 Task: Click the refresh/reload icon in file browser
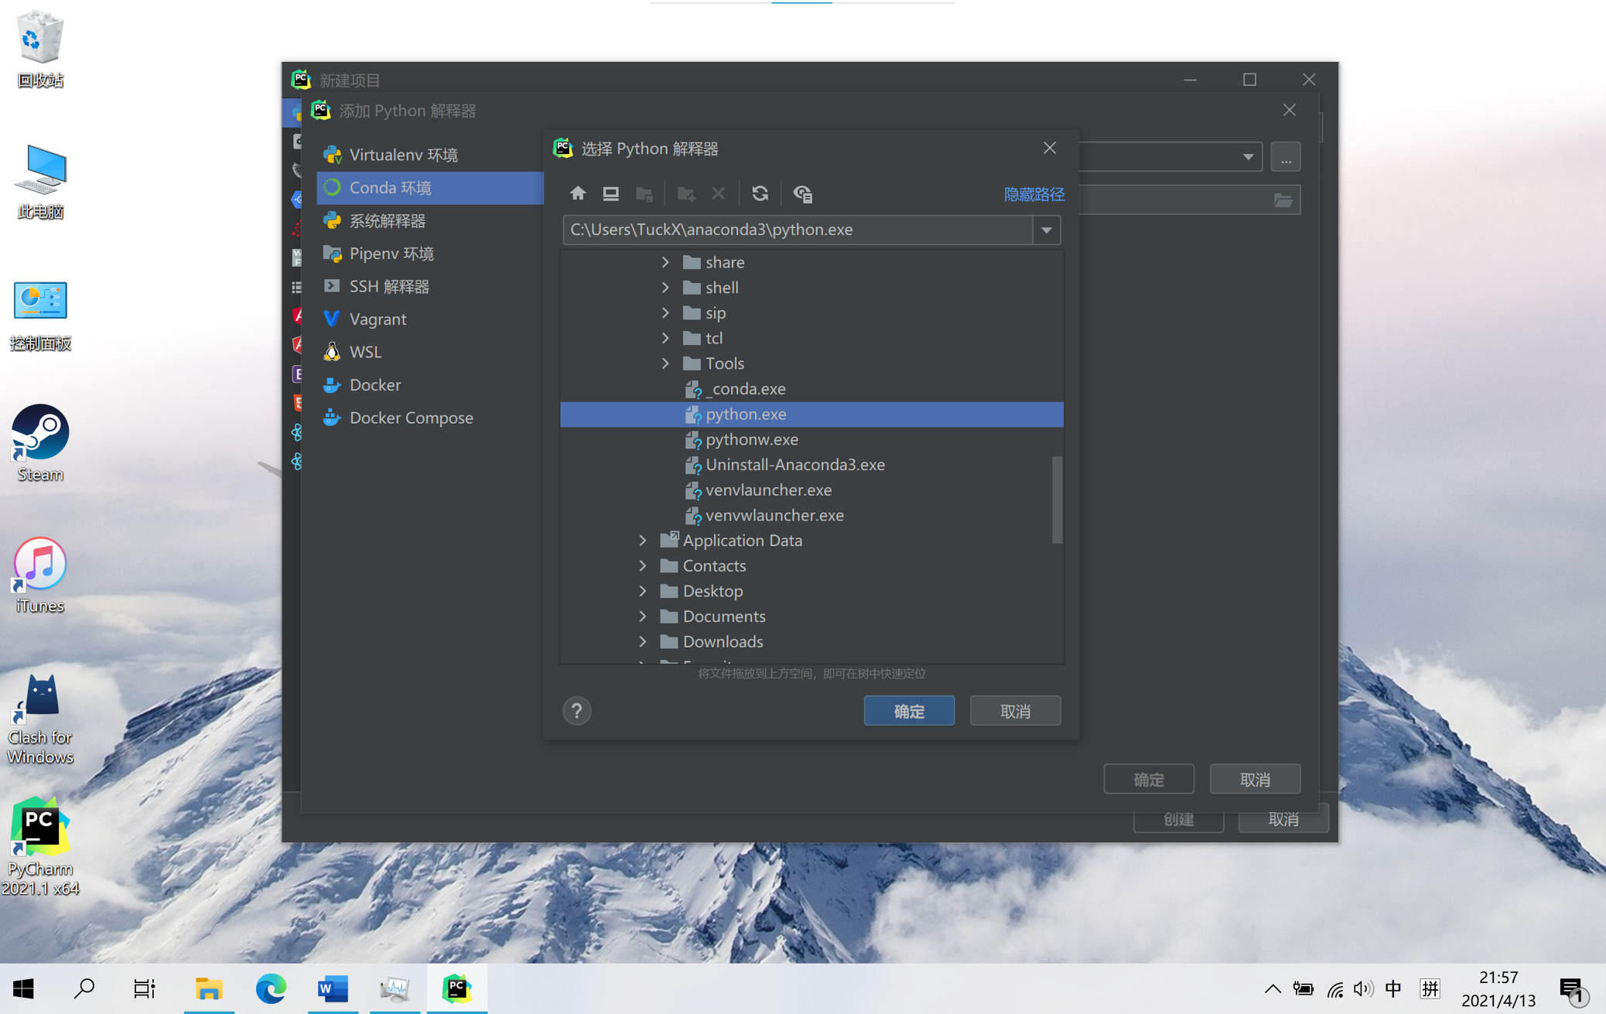(x=760, y=193)
